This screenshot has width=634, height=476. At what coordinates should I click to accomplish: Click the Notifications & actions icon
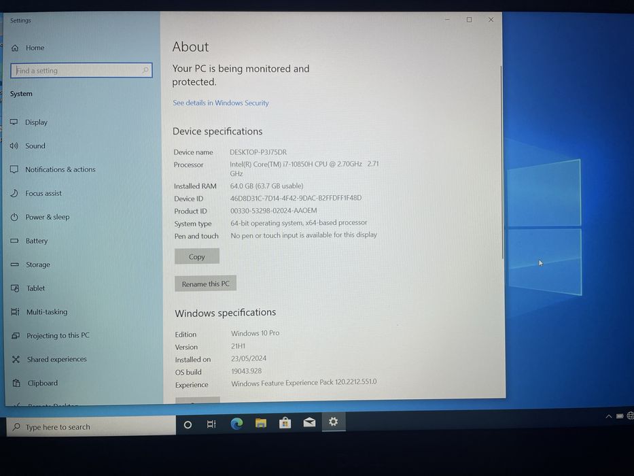point(14,169)
